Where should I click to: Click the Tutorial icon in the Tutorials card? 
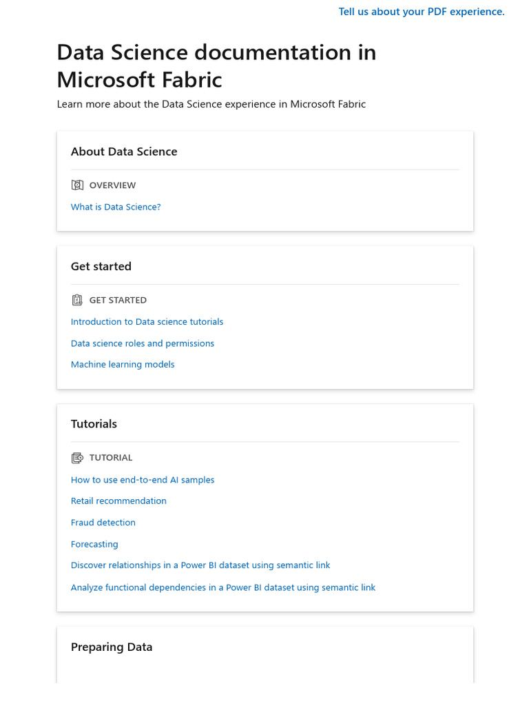(77, 458)
